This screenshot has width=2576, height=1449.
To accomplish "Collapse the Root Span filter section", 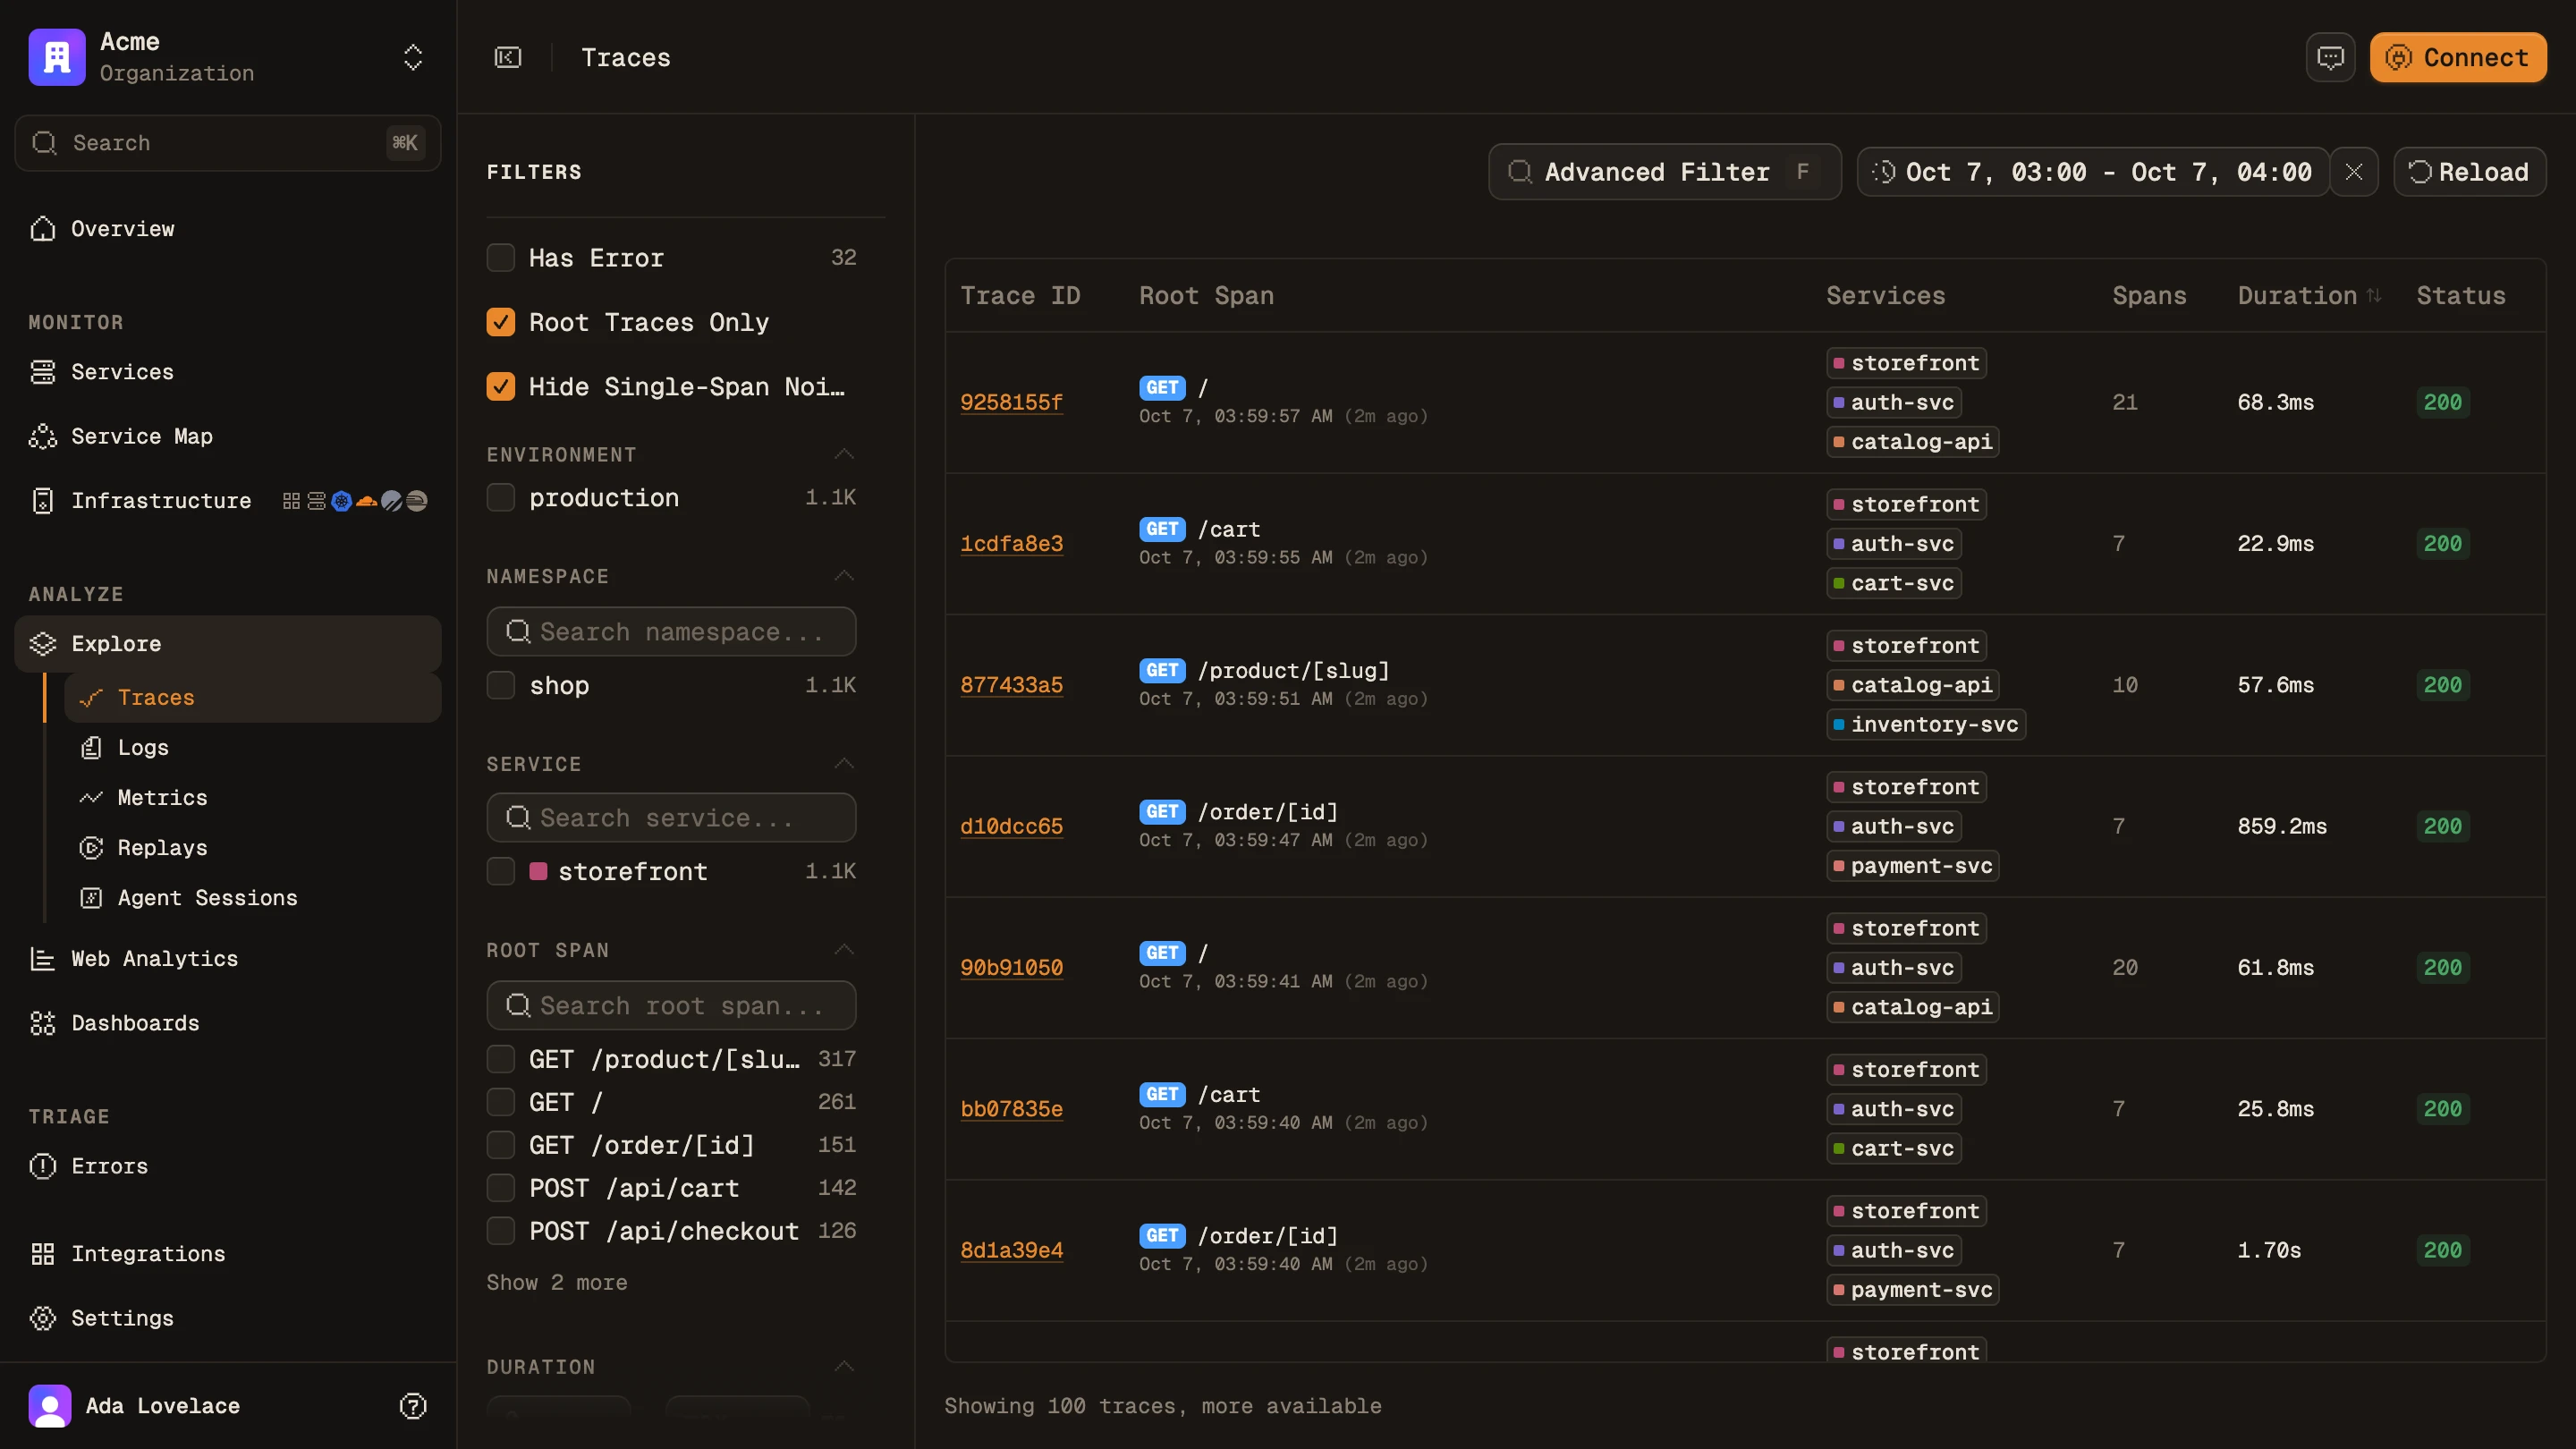I will (x=844, y=950).
